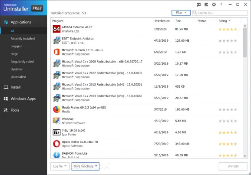The height and width of the screenshot is (175, 251).
Task: Expand the More functions dropdown
Action: pos(85,166)
